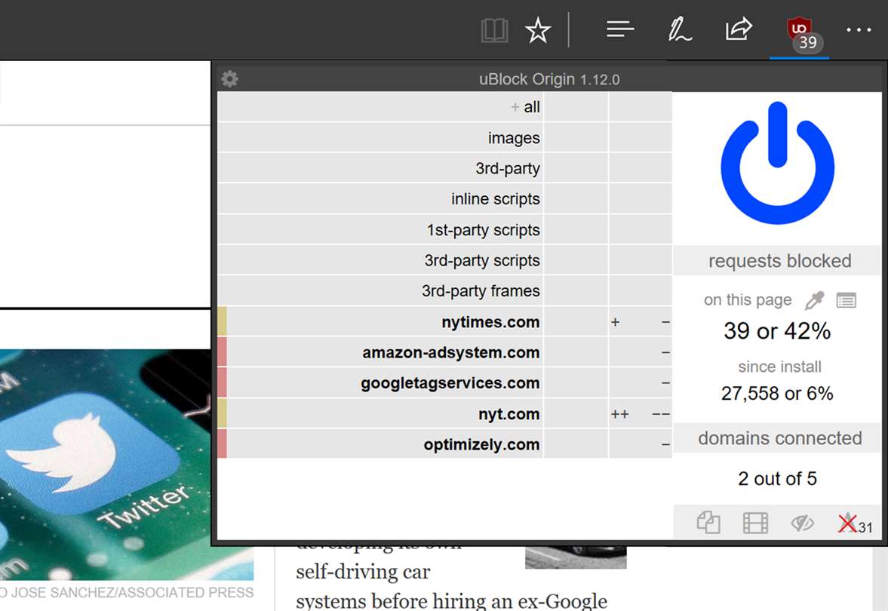Viewport: 888px width, 611px height.
Task: Set global rule cell for images
Action: point(576,137)
